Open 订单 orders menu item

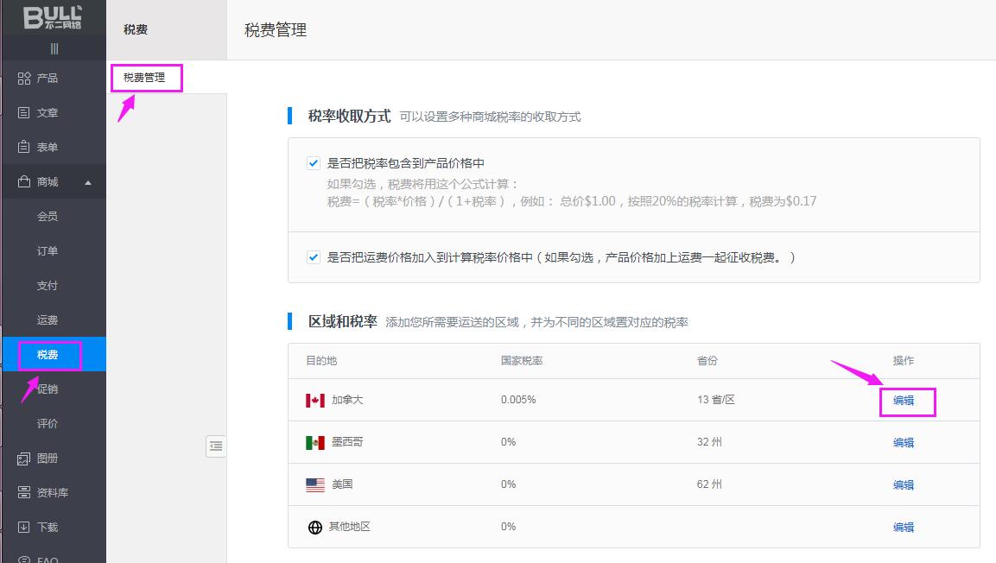pyautogui.click(x=48, y=251)
